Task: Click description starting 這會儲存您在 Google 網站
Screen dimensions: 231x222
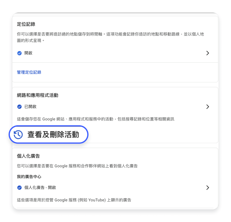Action: (95, 119)
